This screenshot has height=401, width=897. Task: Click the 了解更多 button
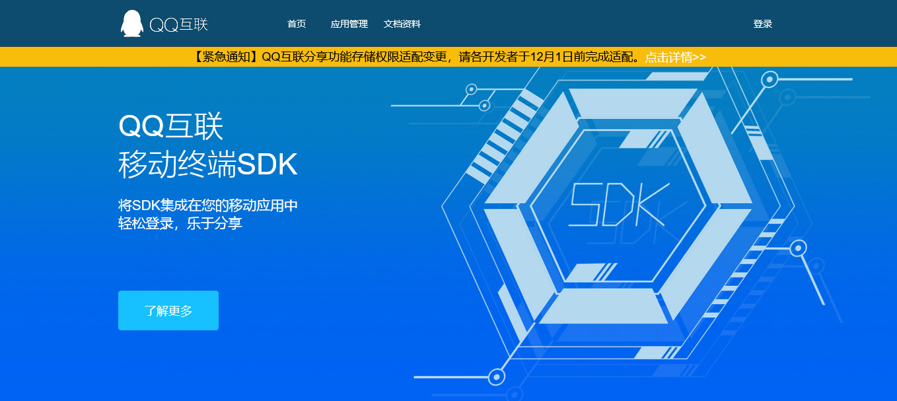click(x=168, y=310)
